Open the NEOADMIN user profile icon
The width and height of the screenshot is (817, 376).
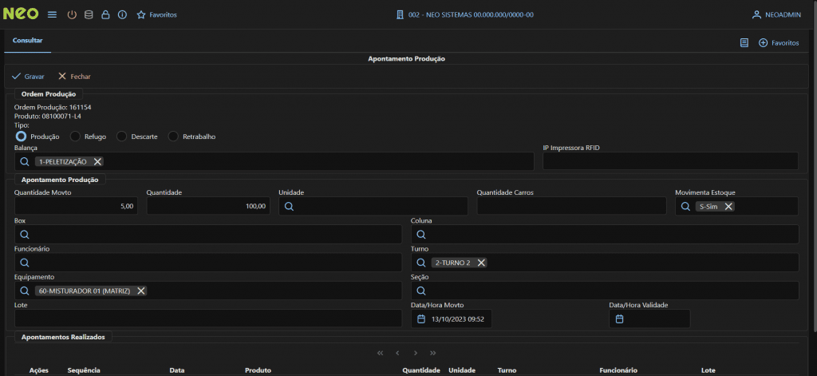coord(756,14)
